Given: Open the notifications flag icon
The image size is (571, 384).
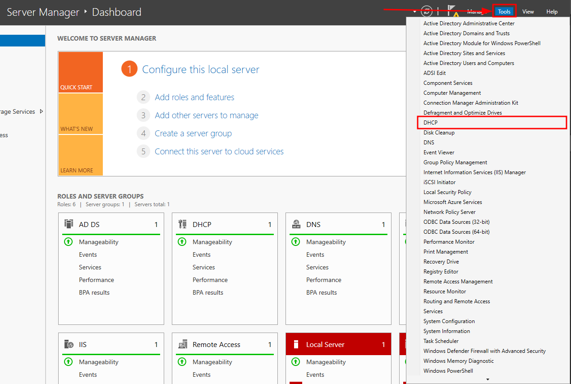Looking at the screenshot, I should 453,12.
